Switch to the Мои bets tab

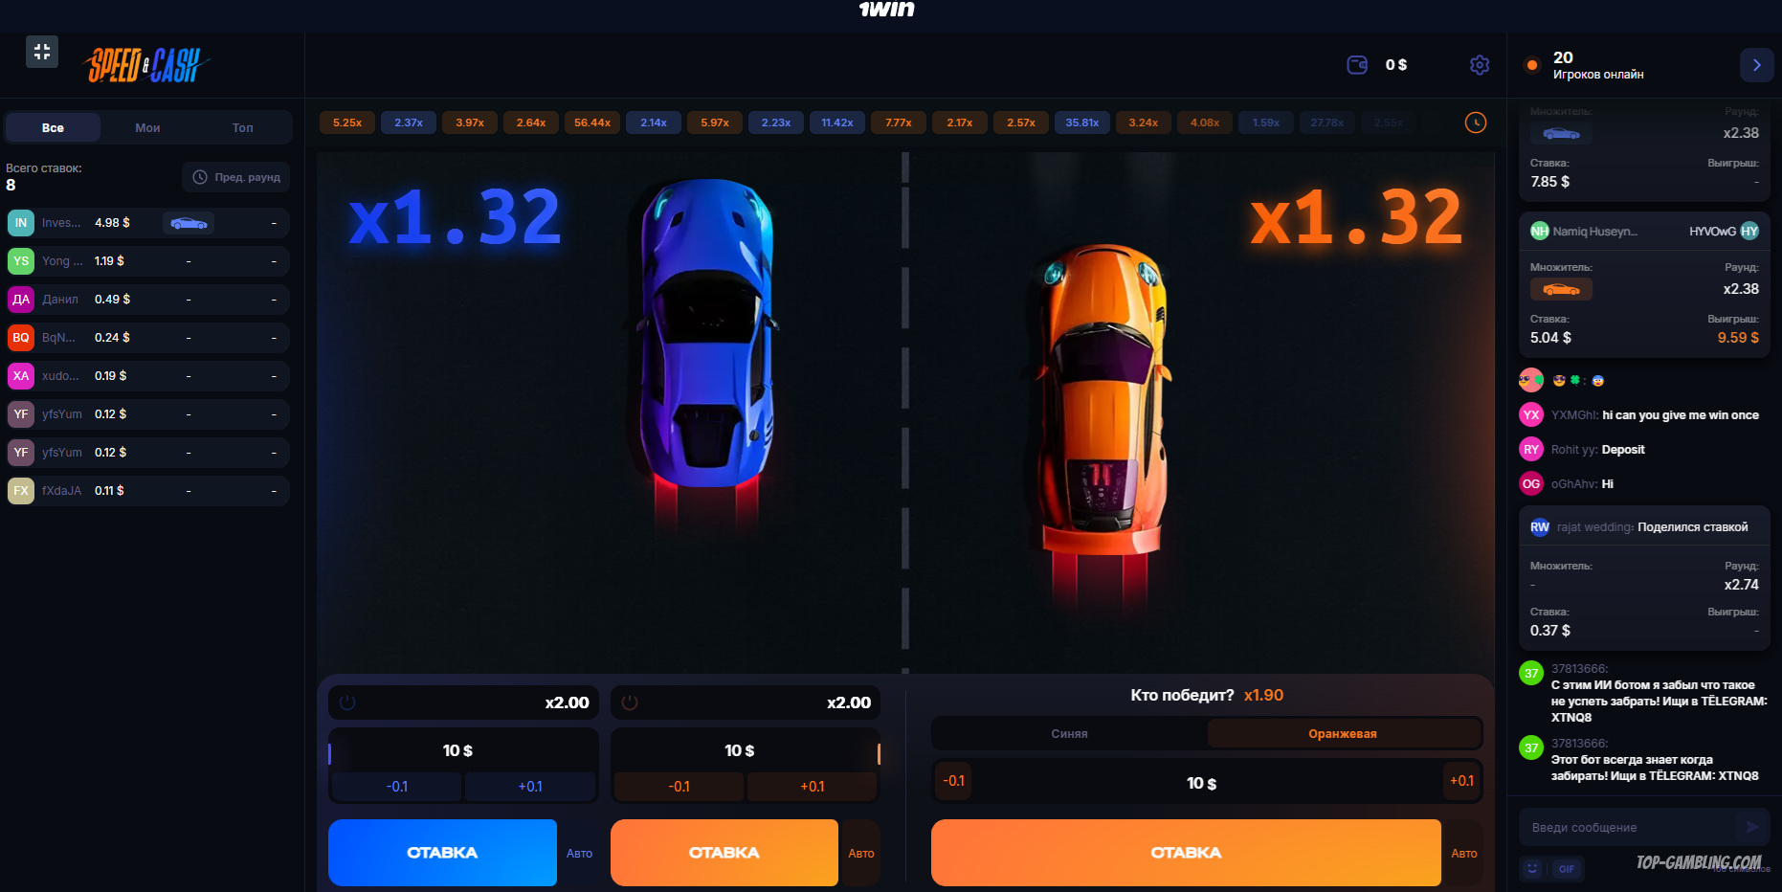[x=147, y=127]
